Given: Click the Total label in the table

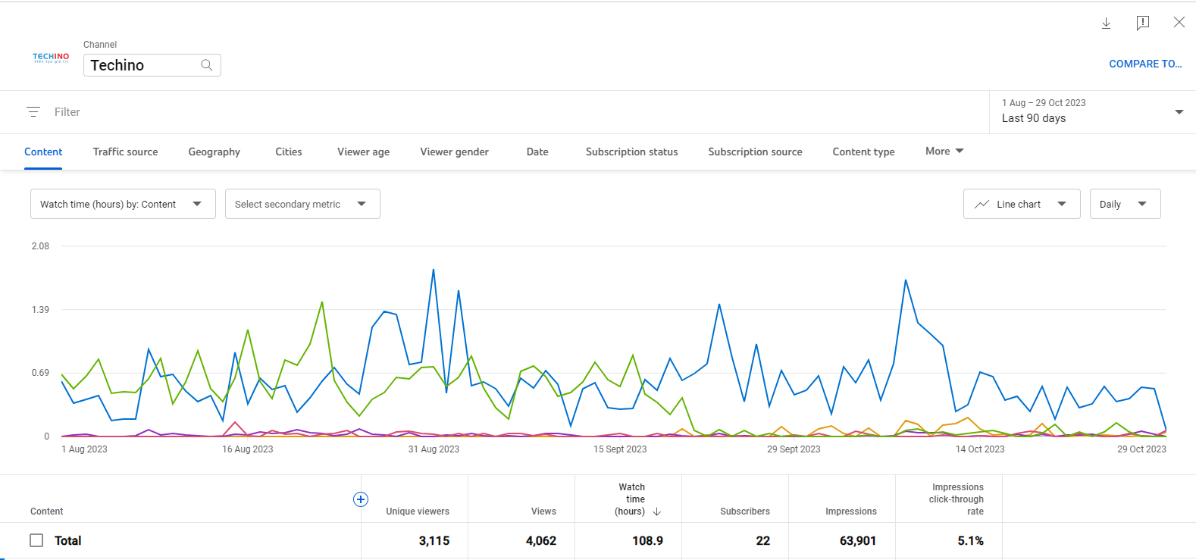Looking at the screenshot, I should [68, 541].
